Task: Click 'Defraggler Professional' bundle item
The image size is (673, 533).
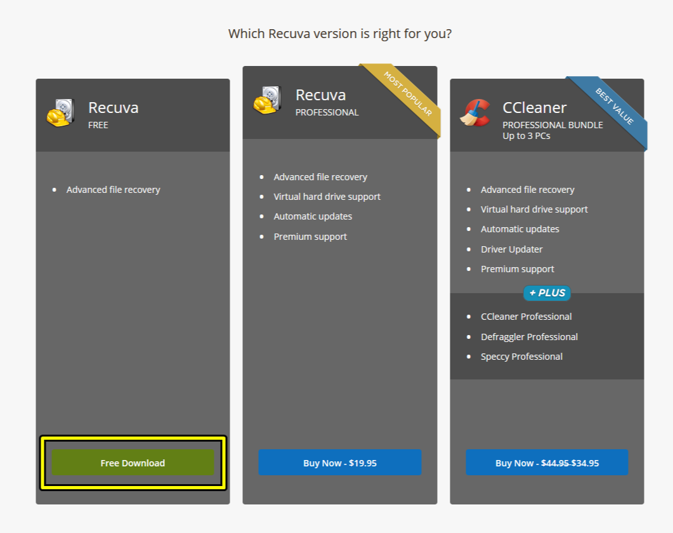Action: tap(529, 337)
